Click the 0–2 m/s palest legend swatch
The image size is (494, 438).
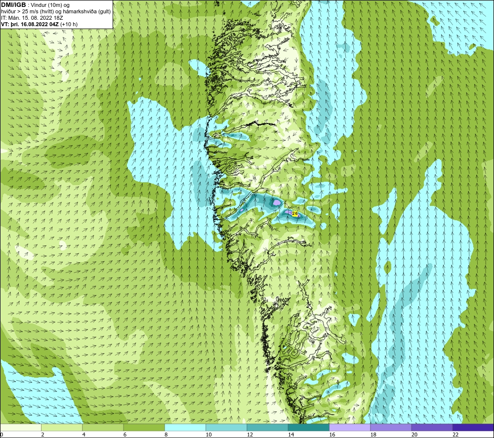[x=21, y=427]
